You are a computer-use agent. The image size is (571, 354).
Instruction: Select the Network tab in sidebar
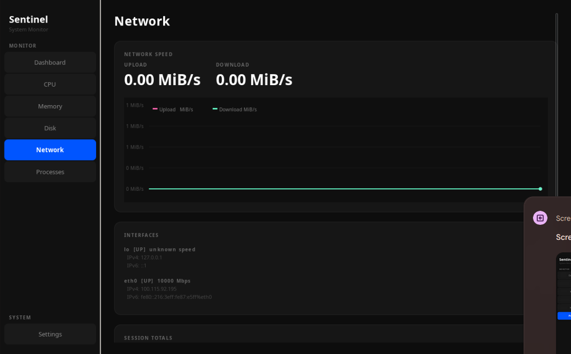50,149
